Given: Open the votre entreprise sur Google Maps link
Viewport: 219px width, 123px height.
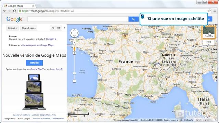Looking at the screenshot, I should click(x=37, y=45).
